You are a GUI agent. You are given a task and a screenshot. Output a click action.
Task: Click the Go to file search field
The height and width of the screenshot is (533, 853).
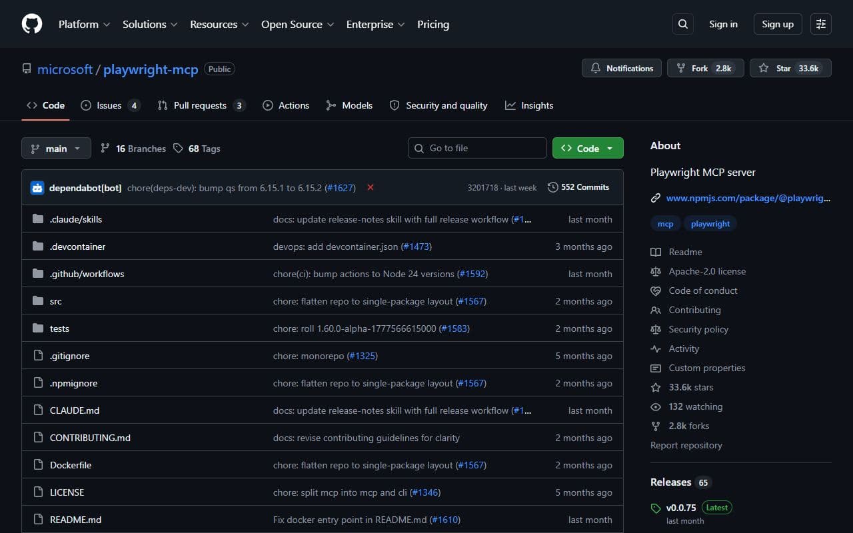pos(477,148)
